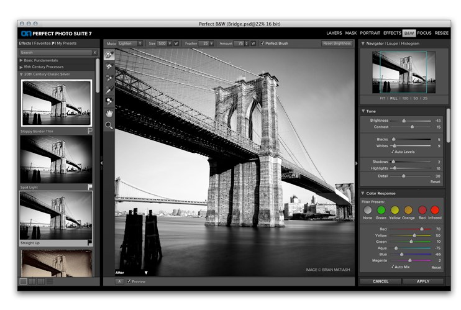This screenshot has width=461, height=310.
Task: Toggle the Auto Mix checkbox
Action: tap(392, 267)
